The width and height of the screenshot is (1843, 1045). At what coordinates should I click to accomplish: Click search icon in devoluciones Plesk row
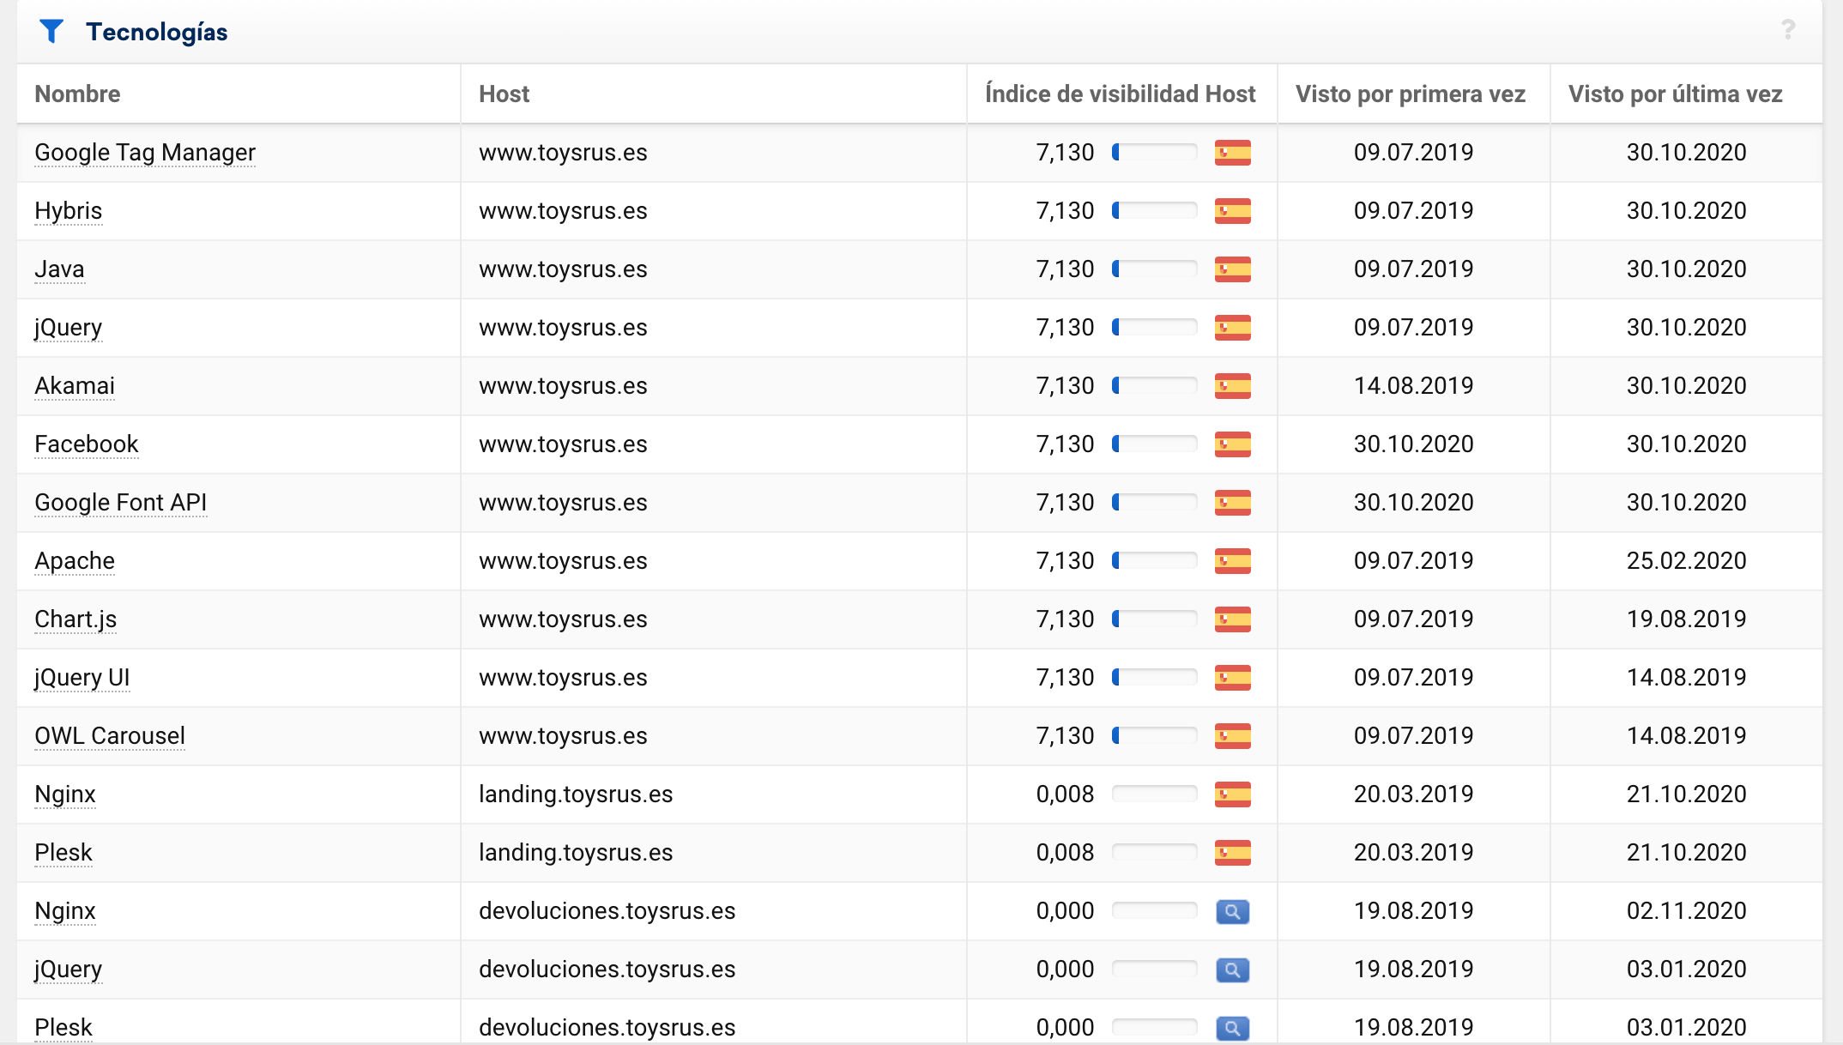point(1232,1027)
